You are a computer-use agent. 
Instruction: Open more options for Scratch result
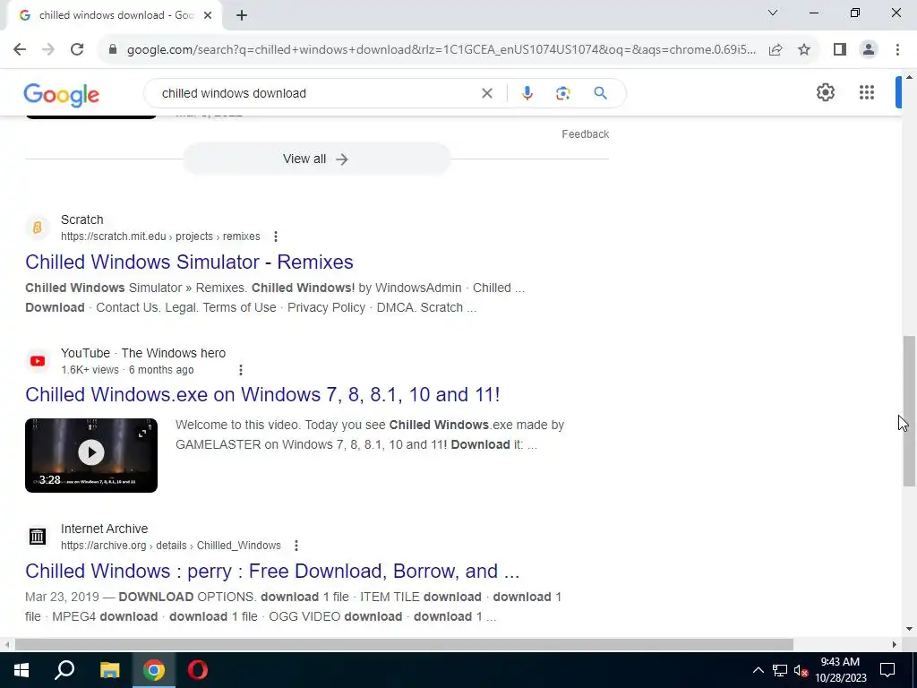point(276,236)
